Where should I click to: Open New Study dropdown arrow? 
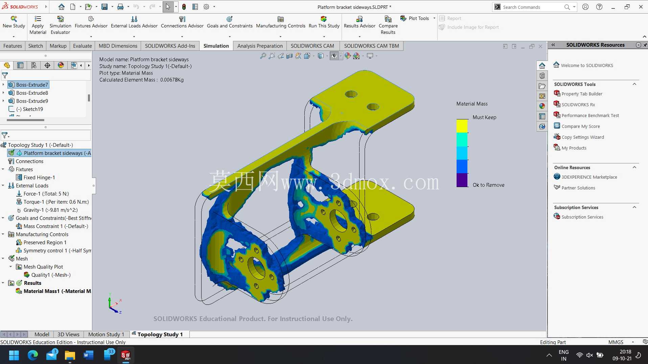pyautogui.click(x=14, y=37)
